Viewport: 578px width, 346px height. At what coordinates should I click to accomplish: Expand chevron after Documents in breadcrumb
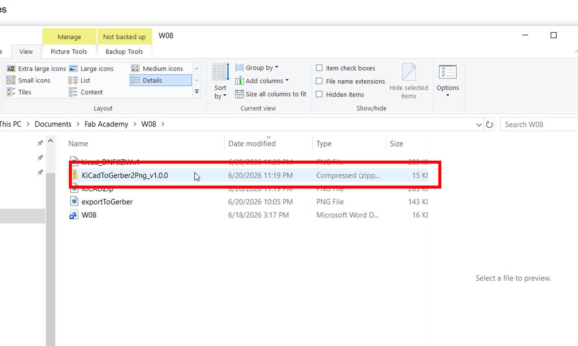pos(78,124)
